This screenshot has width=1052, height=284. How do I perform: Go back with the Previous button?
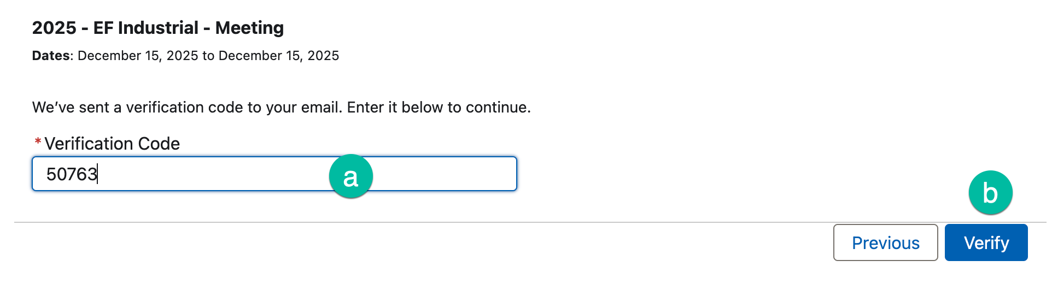pos(885,242)
